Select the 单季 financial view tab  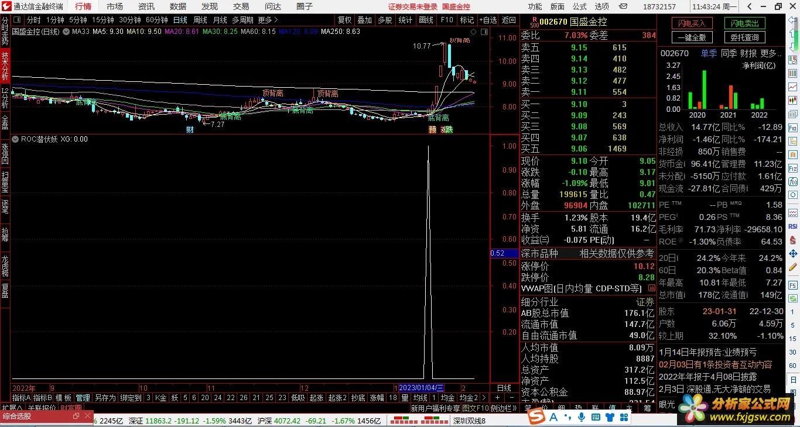coord(709,53)
